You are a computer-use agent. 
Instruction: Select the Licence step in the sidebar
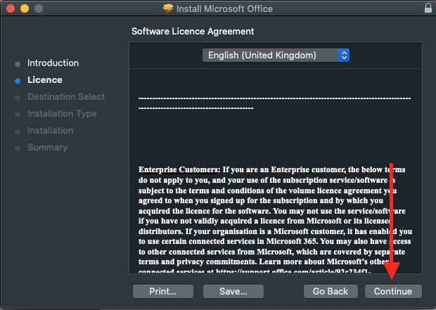pyautogui.click(x=44, y=80)
